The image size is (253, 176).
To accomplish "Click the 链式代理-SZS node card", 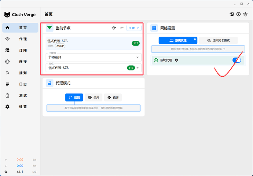I will [x=93, y=43].
